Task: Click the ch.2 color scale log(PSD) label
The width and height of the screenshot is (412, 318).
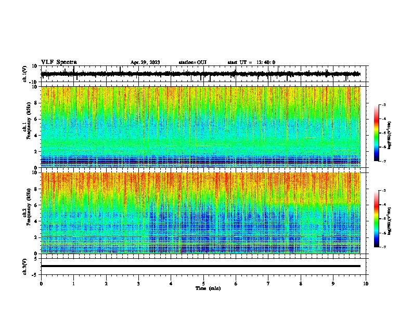Action: pos(390,221)
